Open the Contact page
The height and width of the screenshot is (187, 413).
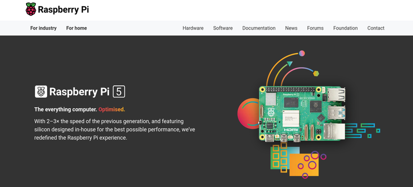coord(376,28)
